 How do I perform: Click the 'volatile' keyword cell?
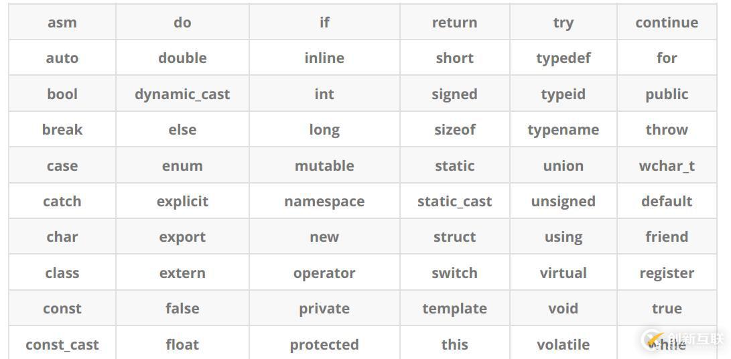(563, 345)
